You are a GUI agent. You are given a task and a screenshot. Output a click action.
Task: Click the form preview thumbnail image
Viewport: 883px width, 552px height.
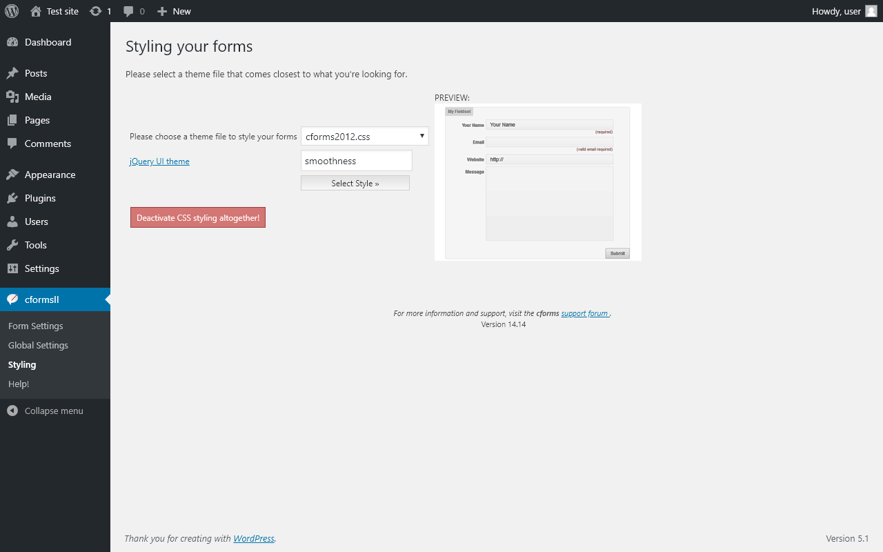pos(538,182)
